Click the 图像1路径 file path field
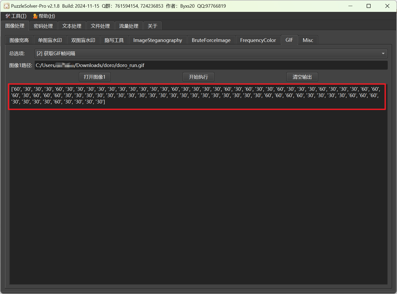Screen dimensions: 397x294 point(211,65)
